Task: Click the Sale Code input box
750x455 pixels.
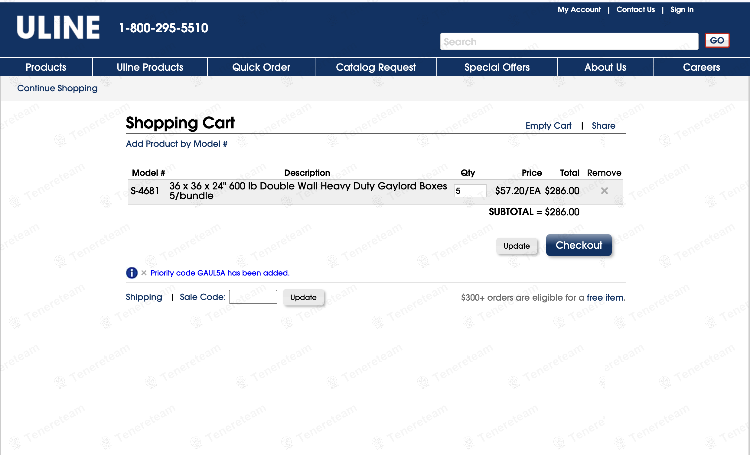Action: tap(253, 297)
